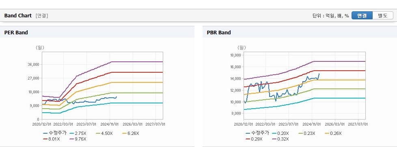
Task: Click the PER Band panel title
Action: 16,32
